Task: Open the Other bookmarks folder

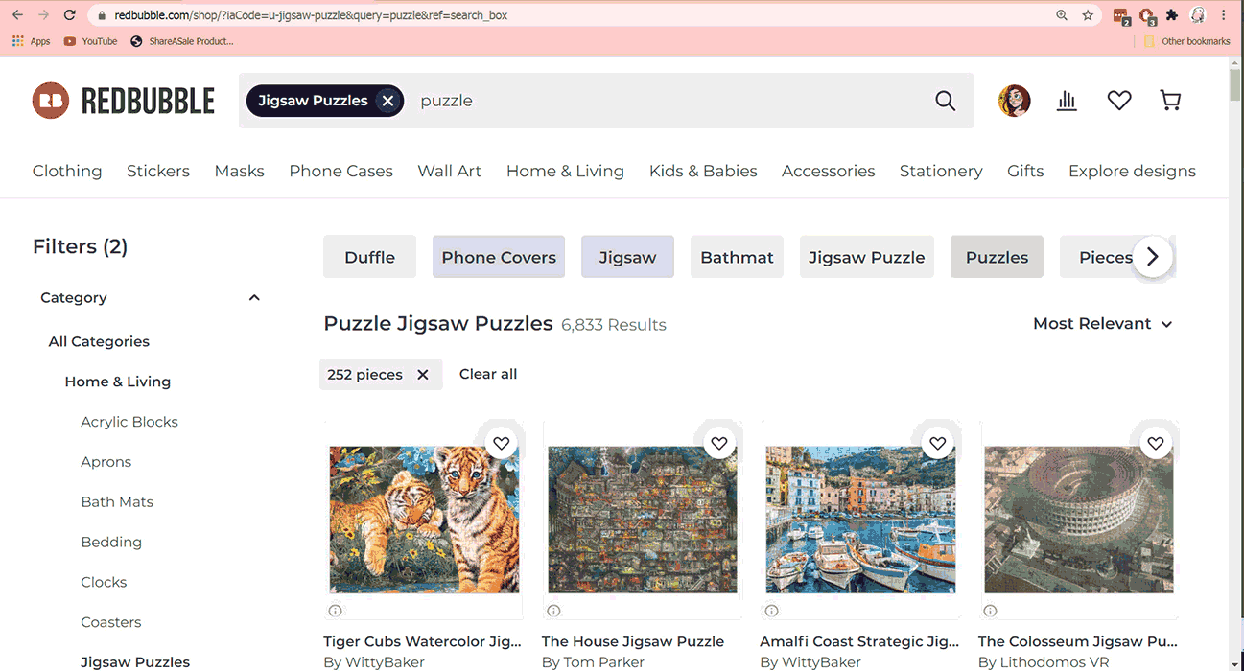Action: 1186,41
